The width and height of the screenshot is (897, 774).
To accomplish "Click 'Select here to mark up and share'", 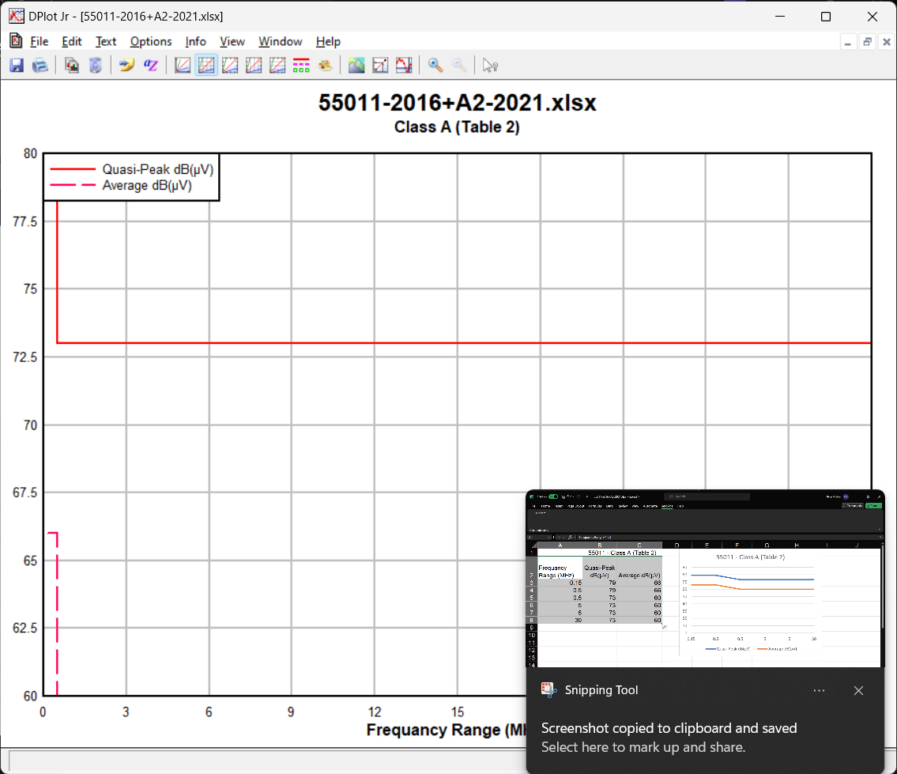I will tap(643, 747).
